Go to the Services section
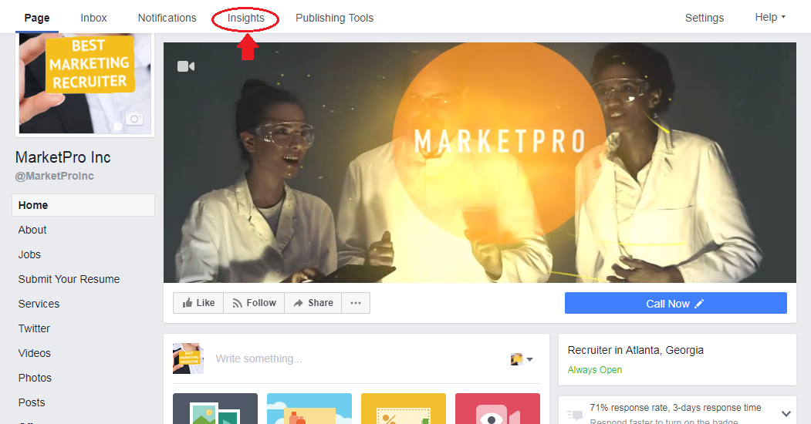The image size is (811, 424). [x=39, y=305]
